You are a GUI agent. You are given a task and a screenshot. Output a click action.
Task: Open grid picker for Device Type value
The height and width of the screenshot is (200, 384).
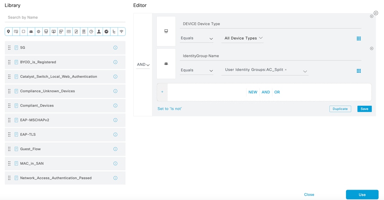point(359,39)
